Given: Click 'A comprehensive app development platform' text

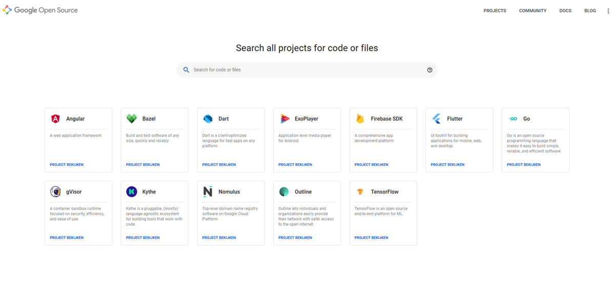Looking at the screenshot, I should [374, 138].
